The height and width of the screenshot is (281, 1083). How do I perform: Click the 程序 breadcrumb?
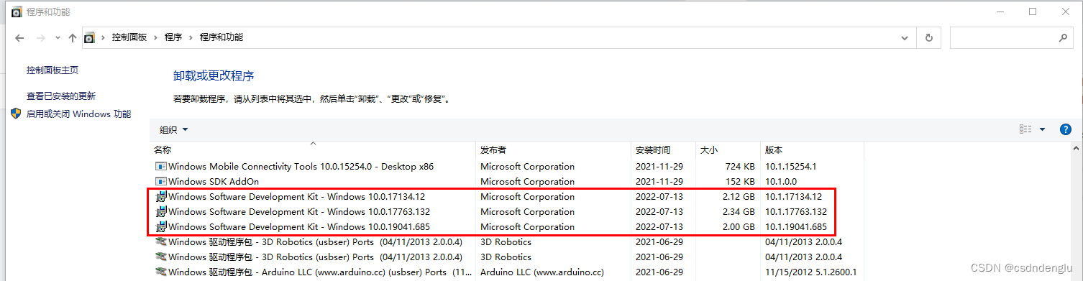pos(173,37)
